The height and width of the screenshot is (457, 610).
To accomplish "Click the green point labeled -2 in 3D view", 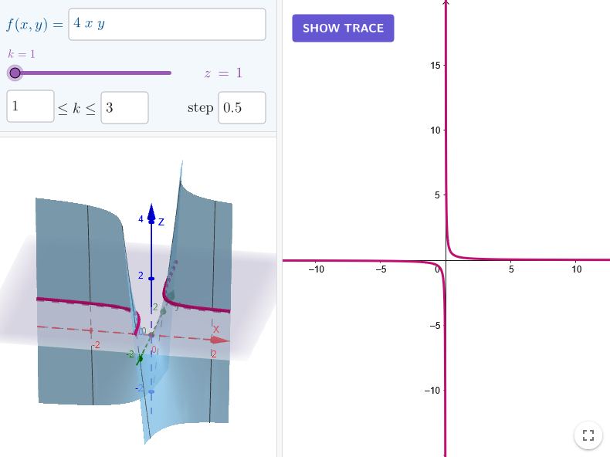I will (x=141, y=357).
